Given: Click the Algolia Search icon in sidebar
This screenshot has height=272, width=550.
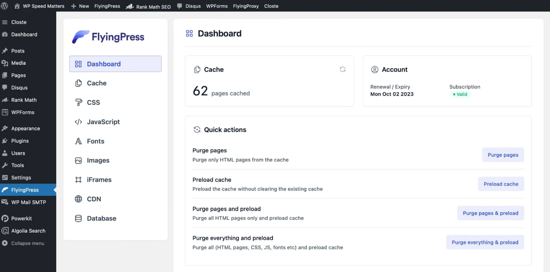Looking at the screenshot, I should point(5,231).
